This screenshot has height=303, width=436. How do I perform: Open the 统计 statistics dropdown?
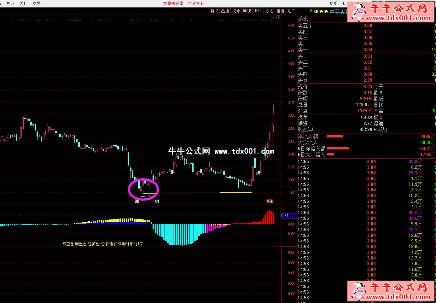tap(236, 11)
